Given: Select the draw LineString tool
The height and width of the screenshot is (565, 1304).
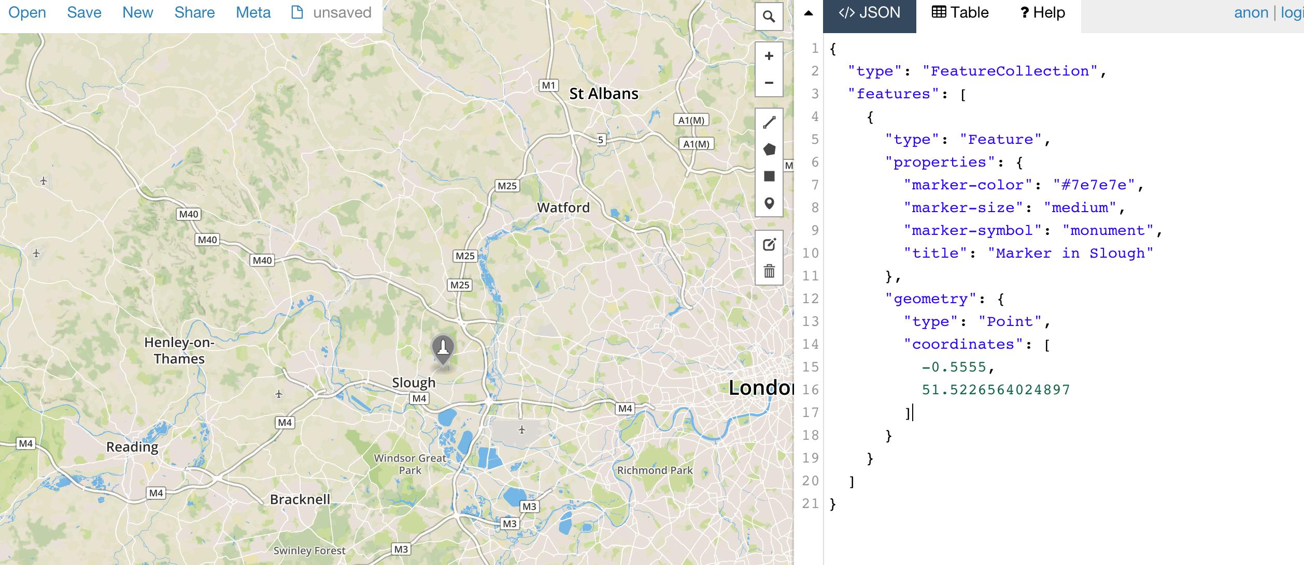Looking at the screenshot, I should tap(769, 120).
